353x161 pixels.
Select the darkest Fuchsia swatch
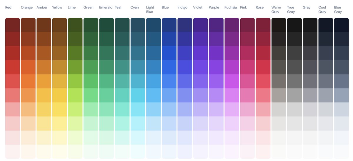232,25
